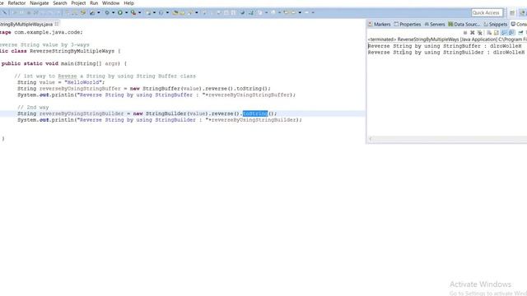Open the Open Perspective icon beside Quick Access
This screenshot has width=527, height=296.
[x=512, y=13]
